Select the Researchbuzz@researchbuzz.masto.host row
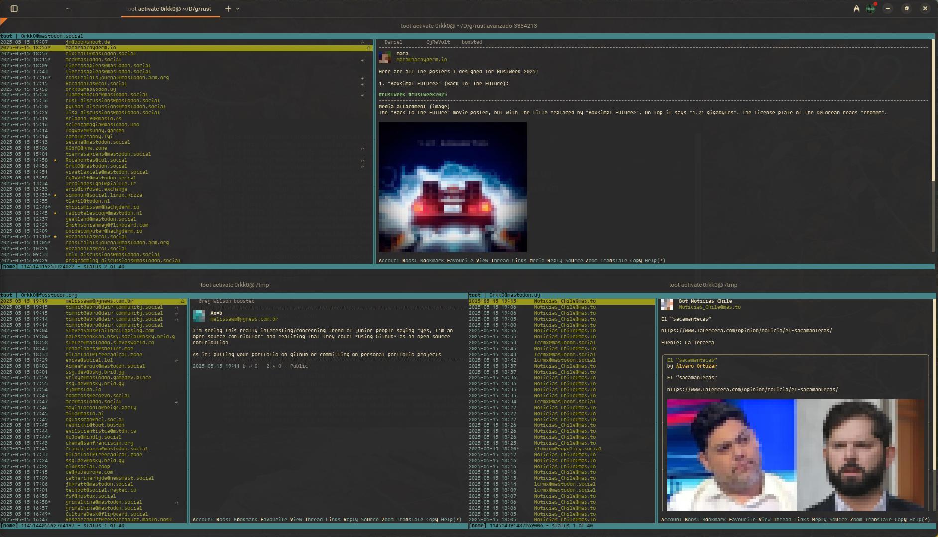 [x=93, y=520]
